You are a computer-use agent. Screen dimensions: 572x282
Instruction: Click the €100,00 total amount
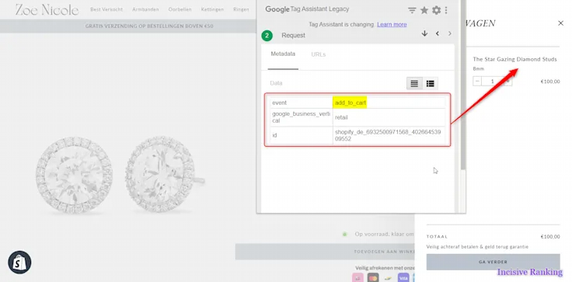pos(550,237)
